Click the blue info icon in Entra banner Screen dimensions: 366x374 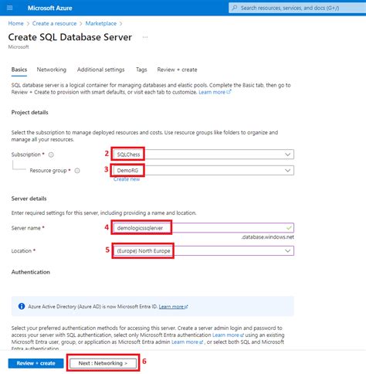click(x=22, y=306)
